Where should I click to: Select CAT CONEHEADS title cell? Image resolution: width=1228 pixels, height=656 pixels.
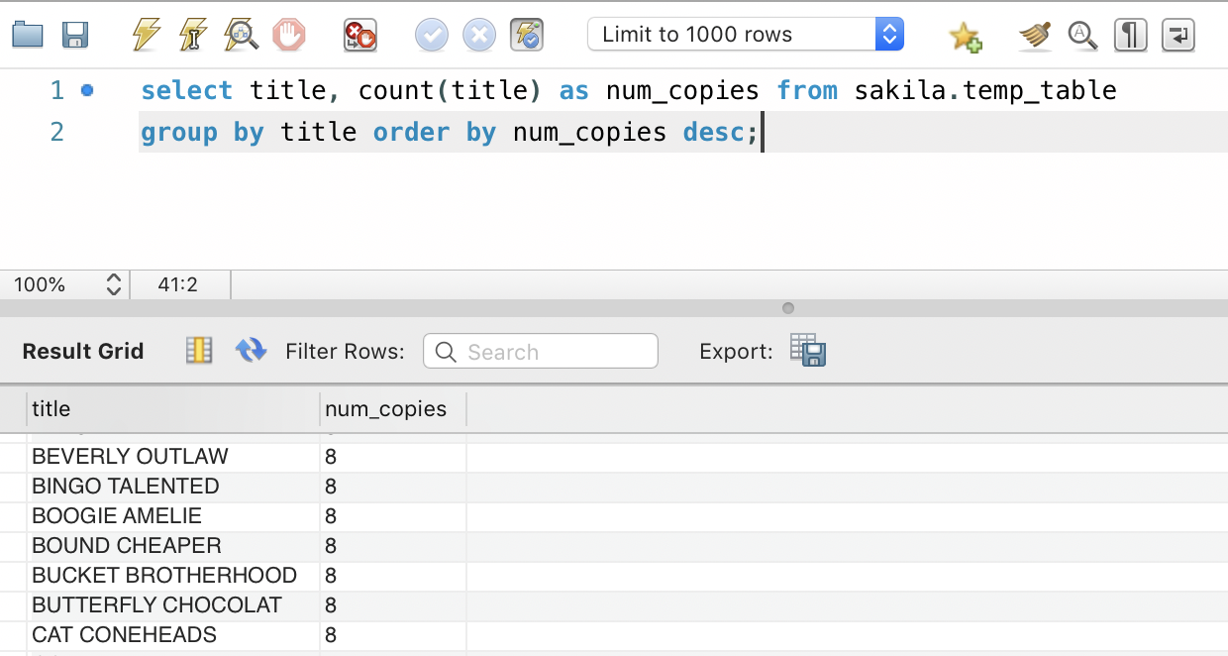(173, 635)
